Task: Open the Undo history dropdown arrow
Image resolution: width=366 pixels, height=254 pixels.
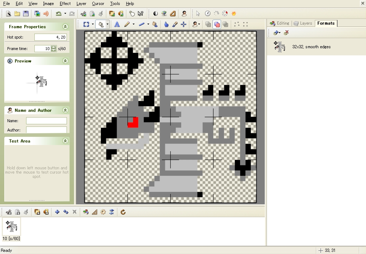Action: [65, 14]
